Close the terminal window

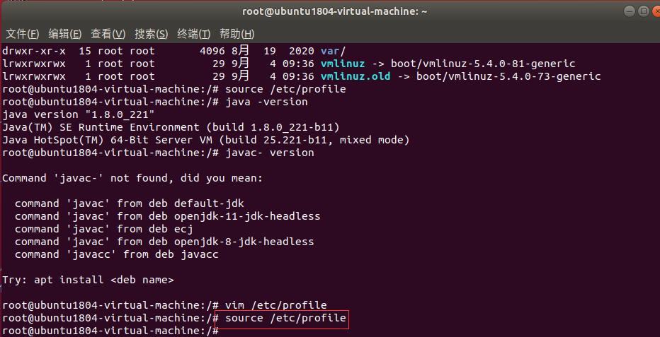point(656,11)
